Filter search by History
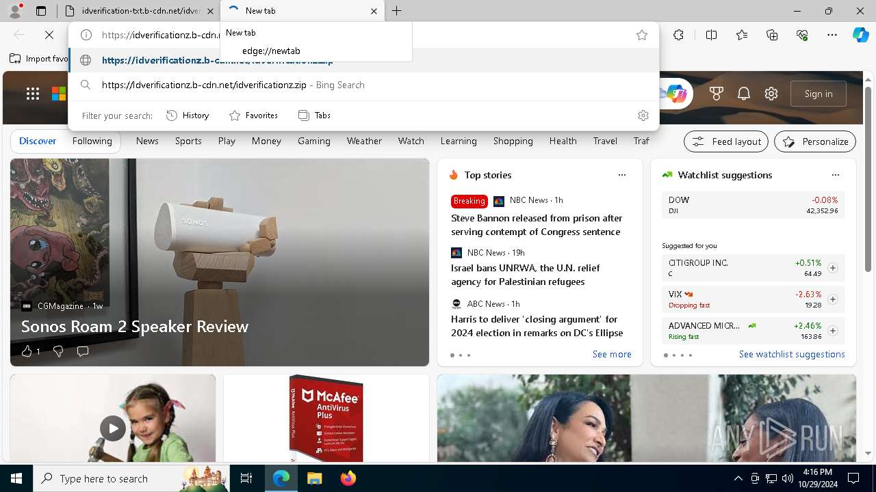 188,115
